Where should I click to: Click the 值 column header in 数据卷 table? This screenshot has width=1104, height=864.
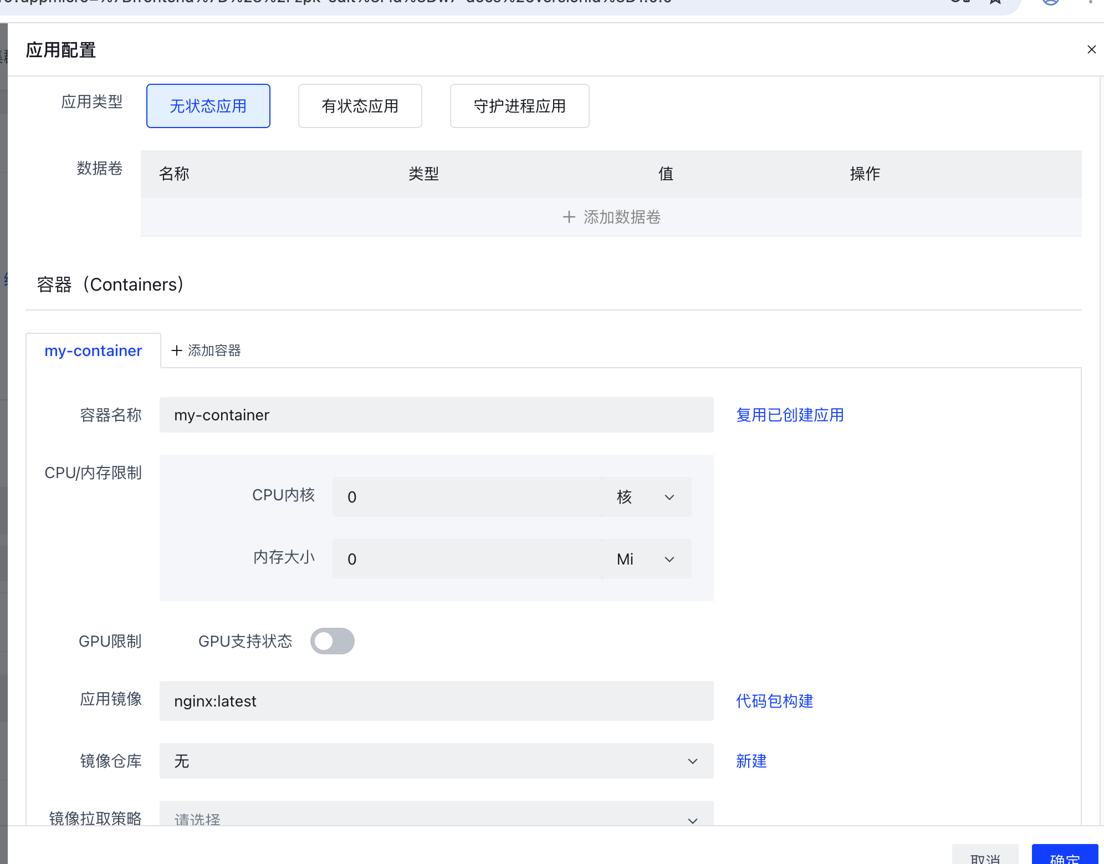click(666, 174)
